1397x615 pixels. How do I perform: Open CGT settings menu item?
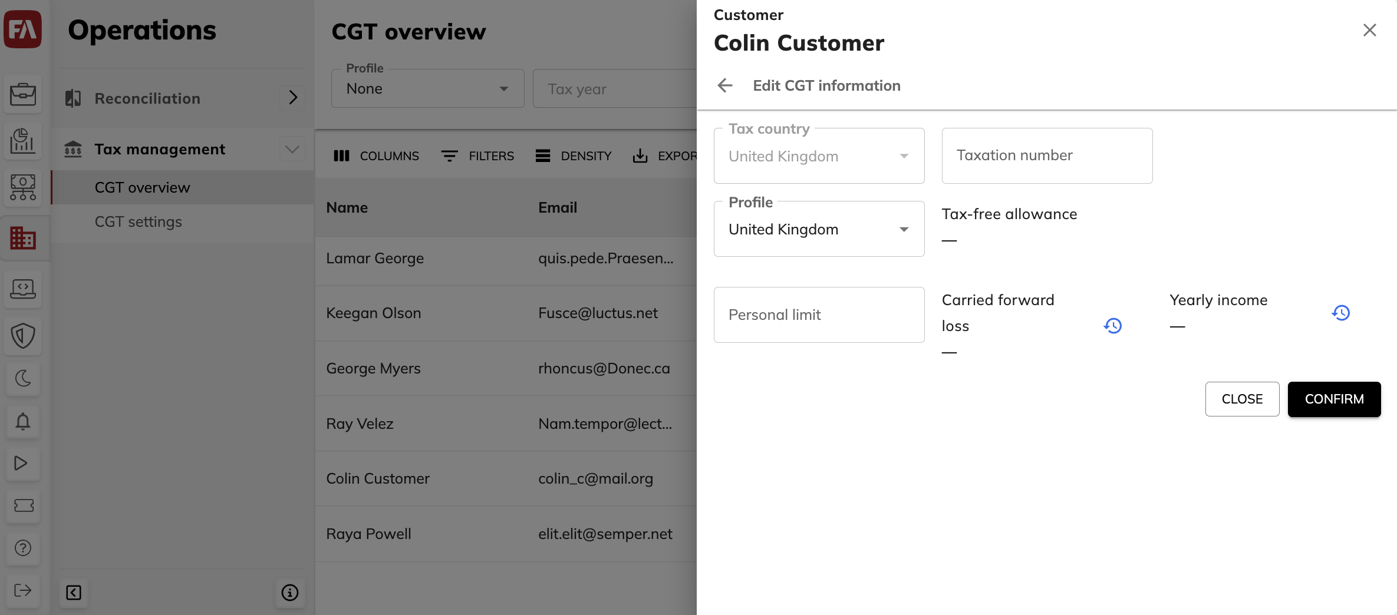pyautogui.click(x=183, y=221)
